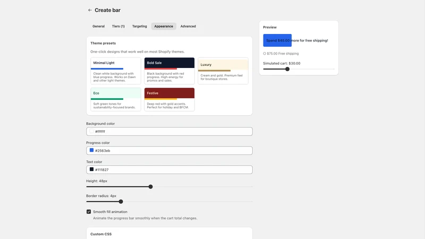Click the preview progress bar message
The height and width of the screenshot is (239, 425).
click(x=297, y=40)
